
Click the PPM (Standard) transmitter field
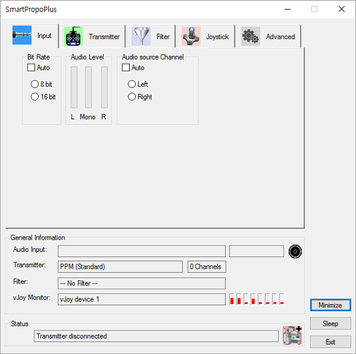coord(120,267)
